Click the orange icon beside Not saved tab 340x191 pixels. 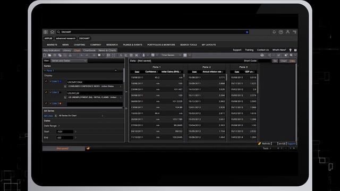pyautogui.click(x=88, y=149)
